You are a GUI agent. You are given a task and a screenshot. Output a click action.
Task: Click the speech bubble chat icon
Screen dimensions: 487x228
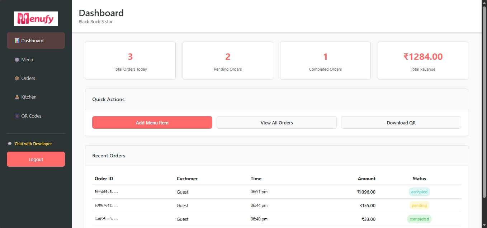pyautogui.click(x=9, y=143)
